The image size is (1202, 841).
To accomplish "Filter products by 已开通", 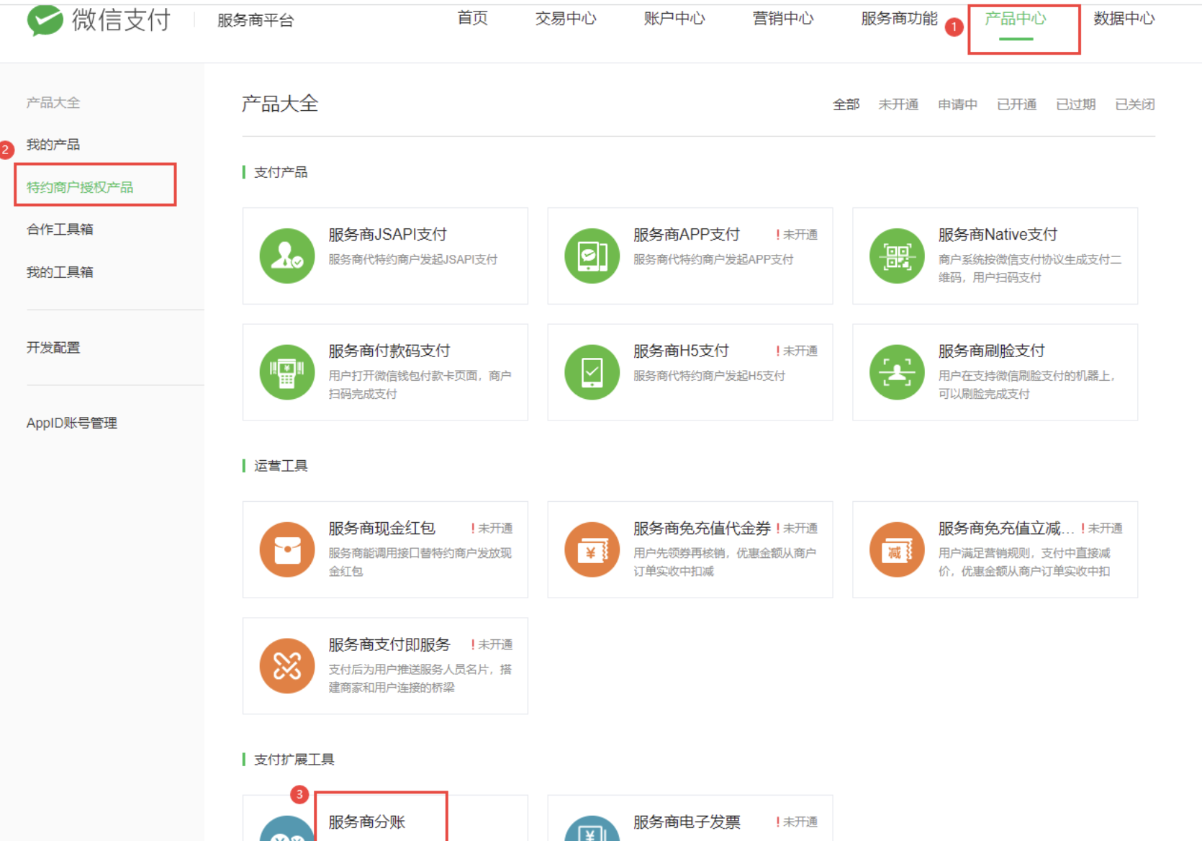I will (x=1016, y=104).
